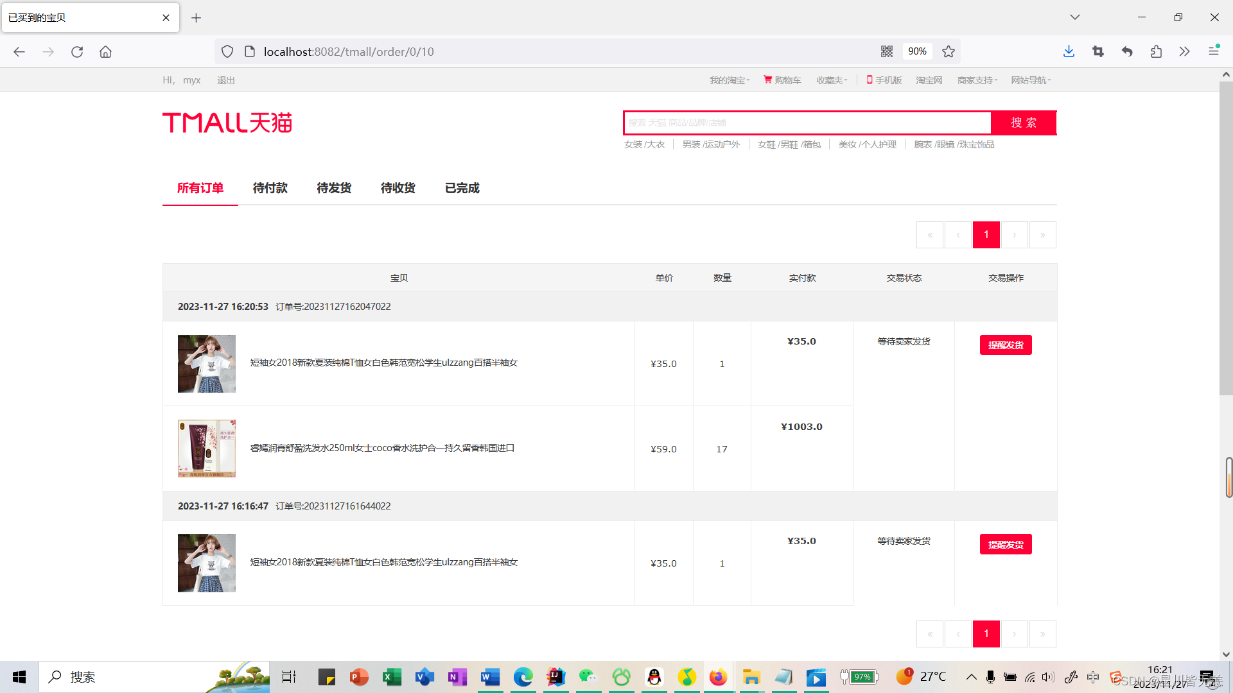
Task: Click the undo arrow toolbar icon
Action: coord(1127,51)
